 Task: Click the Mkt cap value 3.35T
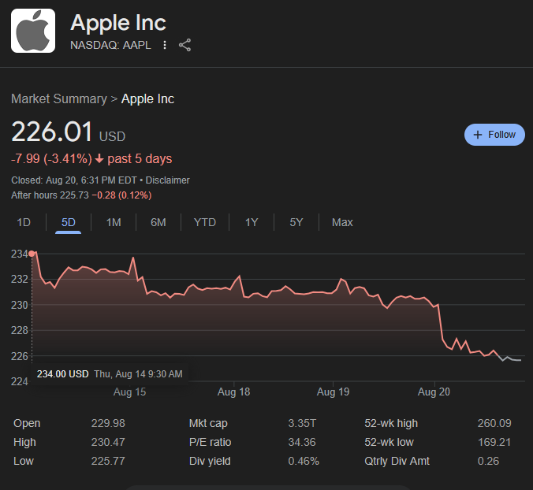pyautogui.click(x=302, y=424)
